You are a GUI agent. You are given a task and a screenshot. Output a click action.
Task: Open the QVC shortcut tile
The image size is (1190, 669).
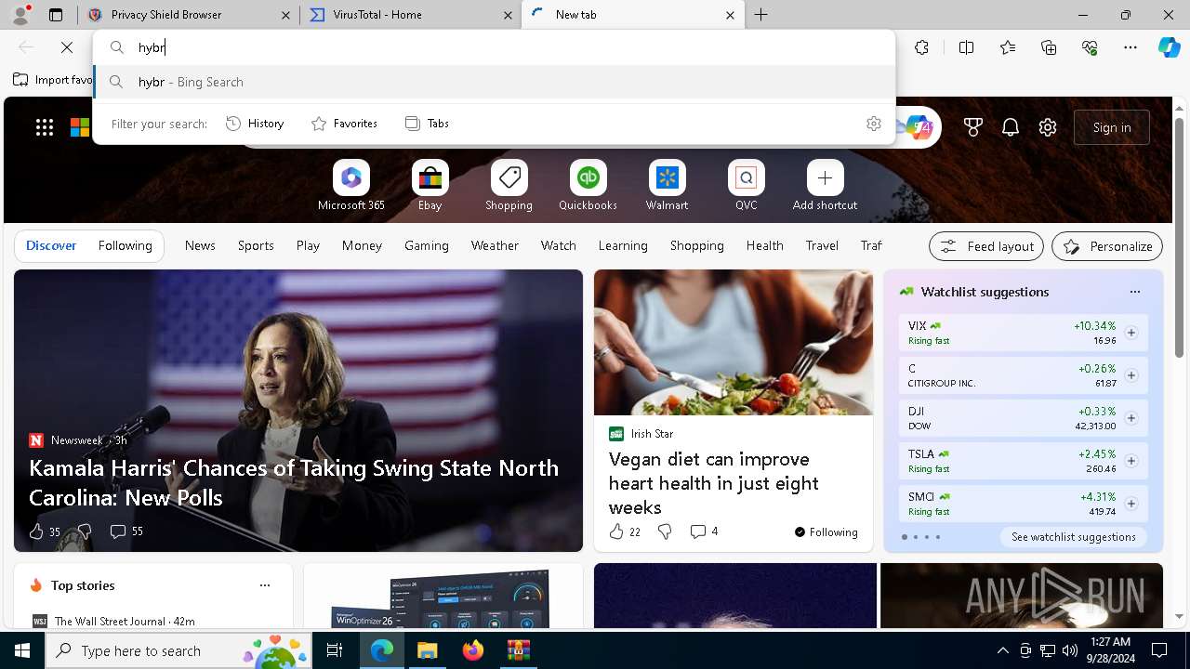pyautogui.click(x=746, y=186)
